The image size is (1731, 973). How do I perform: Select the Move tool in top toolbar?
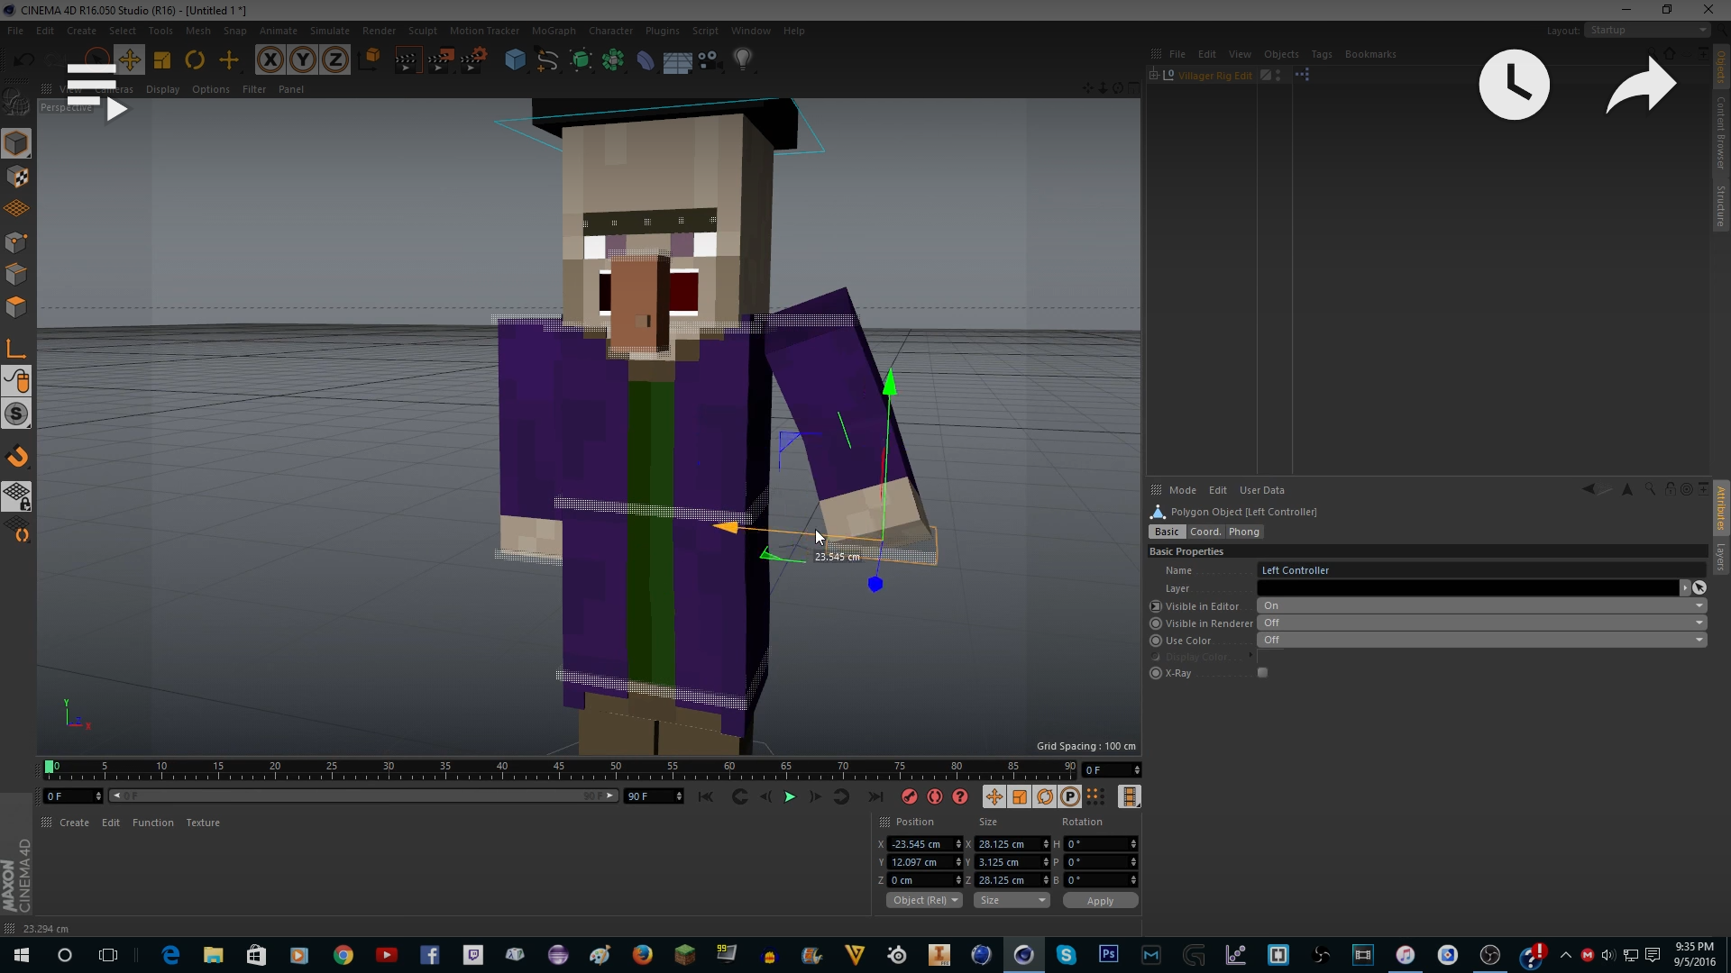129,60
